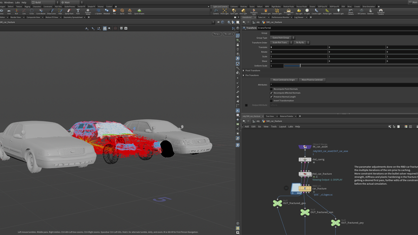This screenshot has width=418, height=235.
Task: Choose the L-System shelf tool
Action: pyautogui.click(x=98, y=11)
